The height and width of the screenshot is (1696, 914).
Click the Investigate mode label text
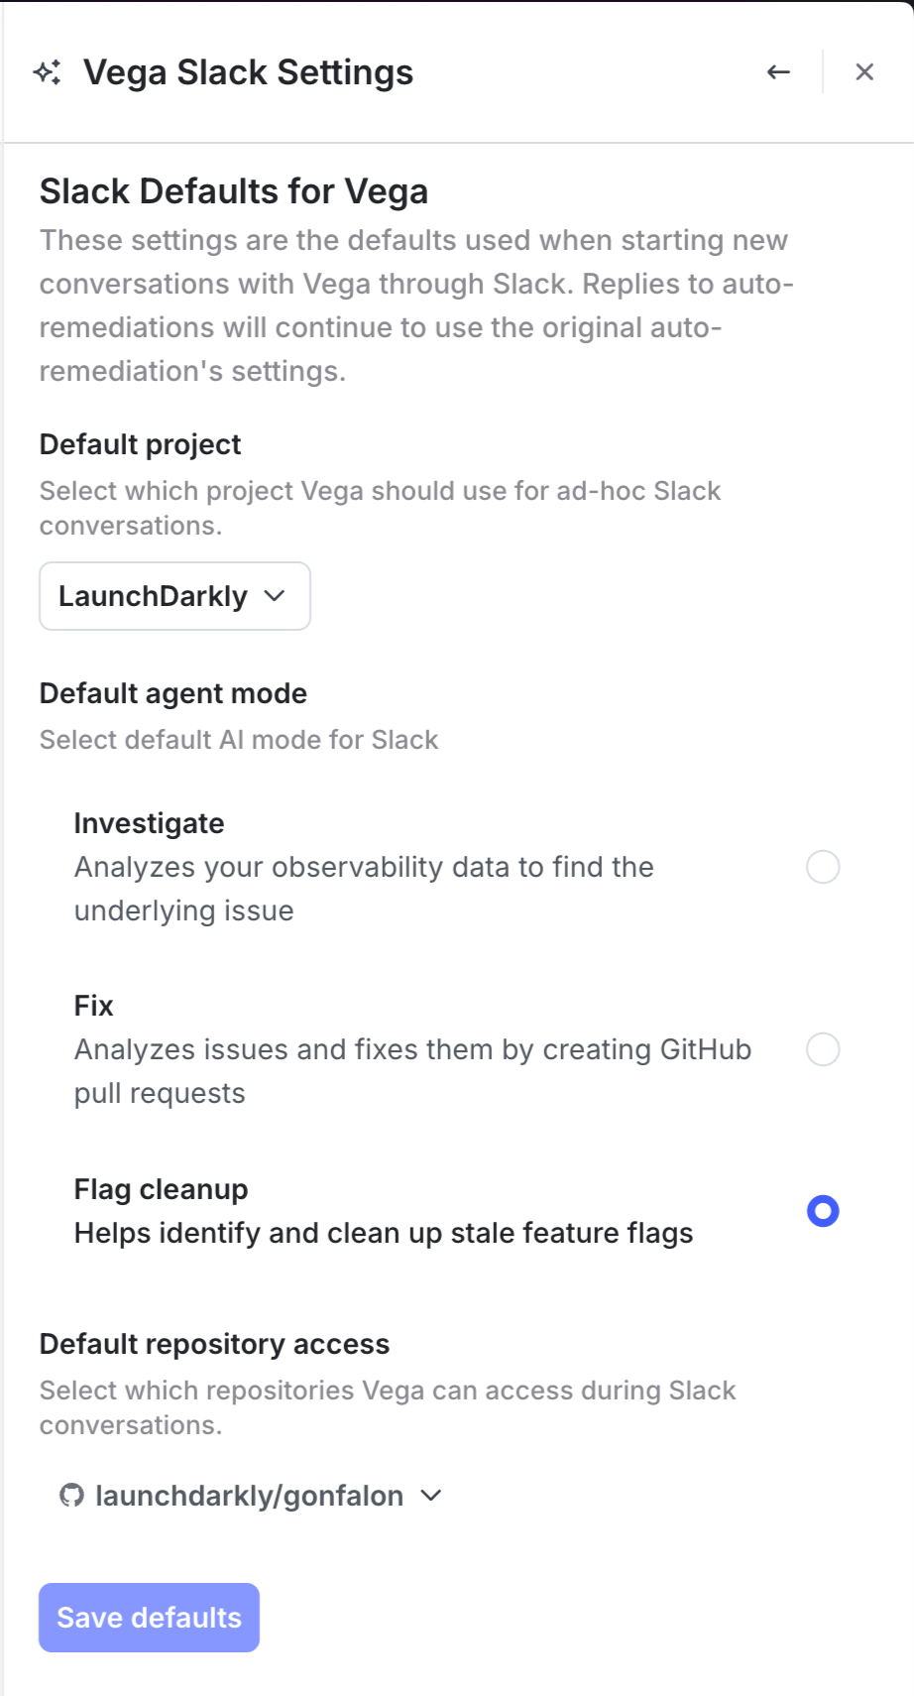(150, 823)
